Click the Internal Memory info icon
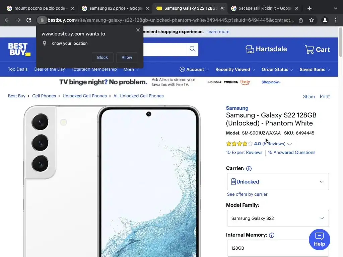This screenshot has width=343, height=257. tap(271, 235)
